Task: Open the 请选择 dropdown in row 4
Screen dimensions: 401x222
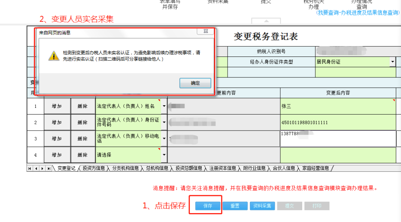Action: coord(164,155)
